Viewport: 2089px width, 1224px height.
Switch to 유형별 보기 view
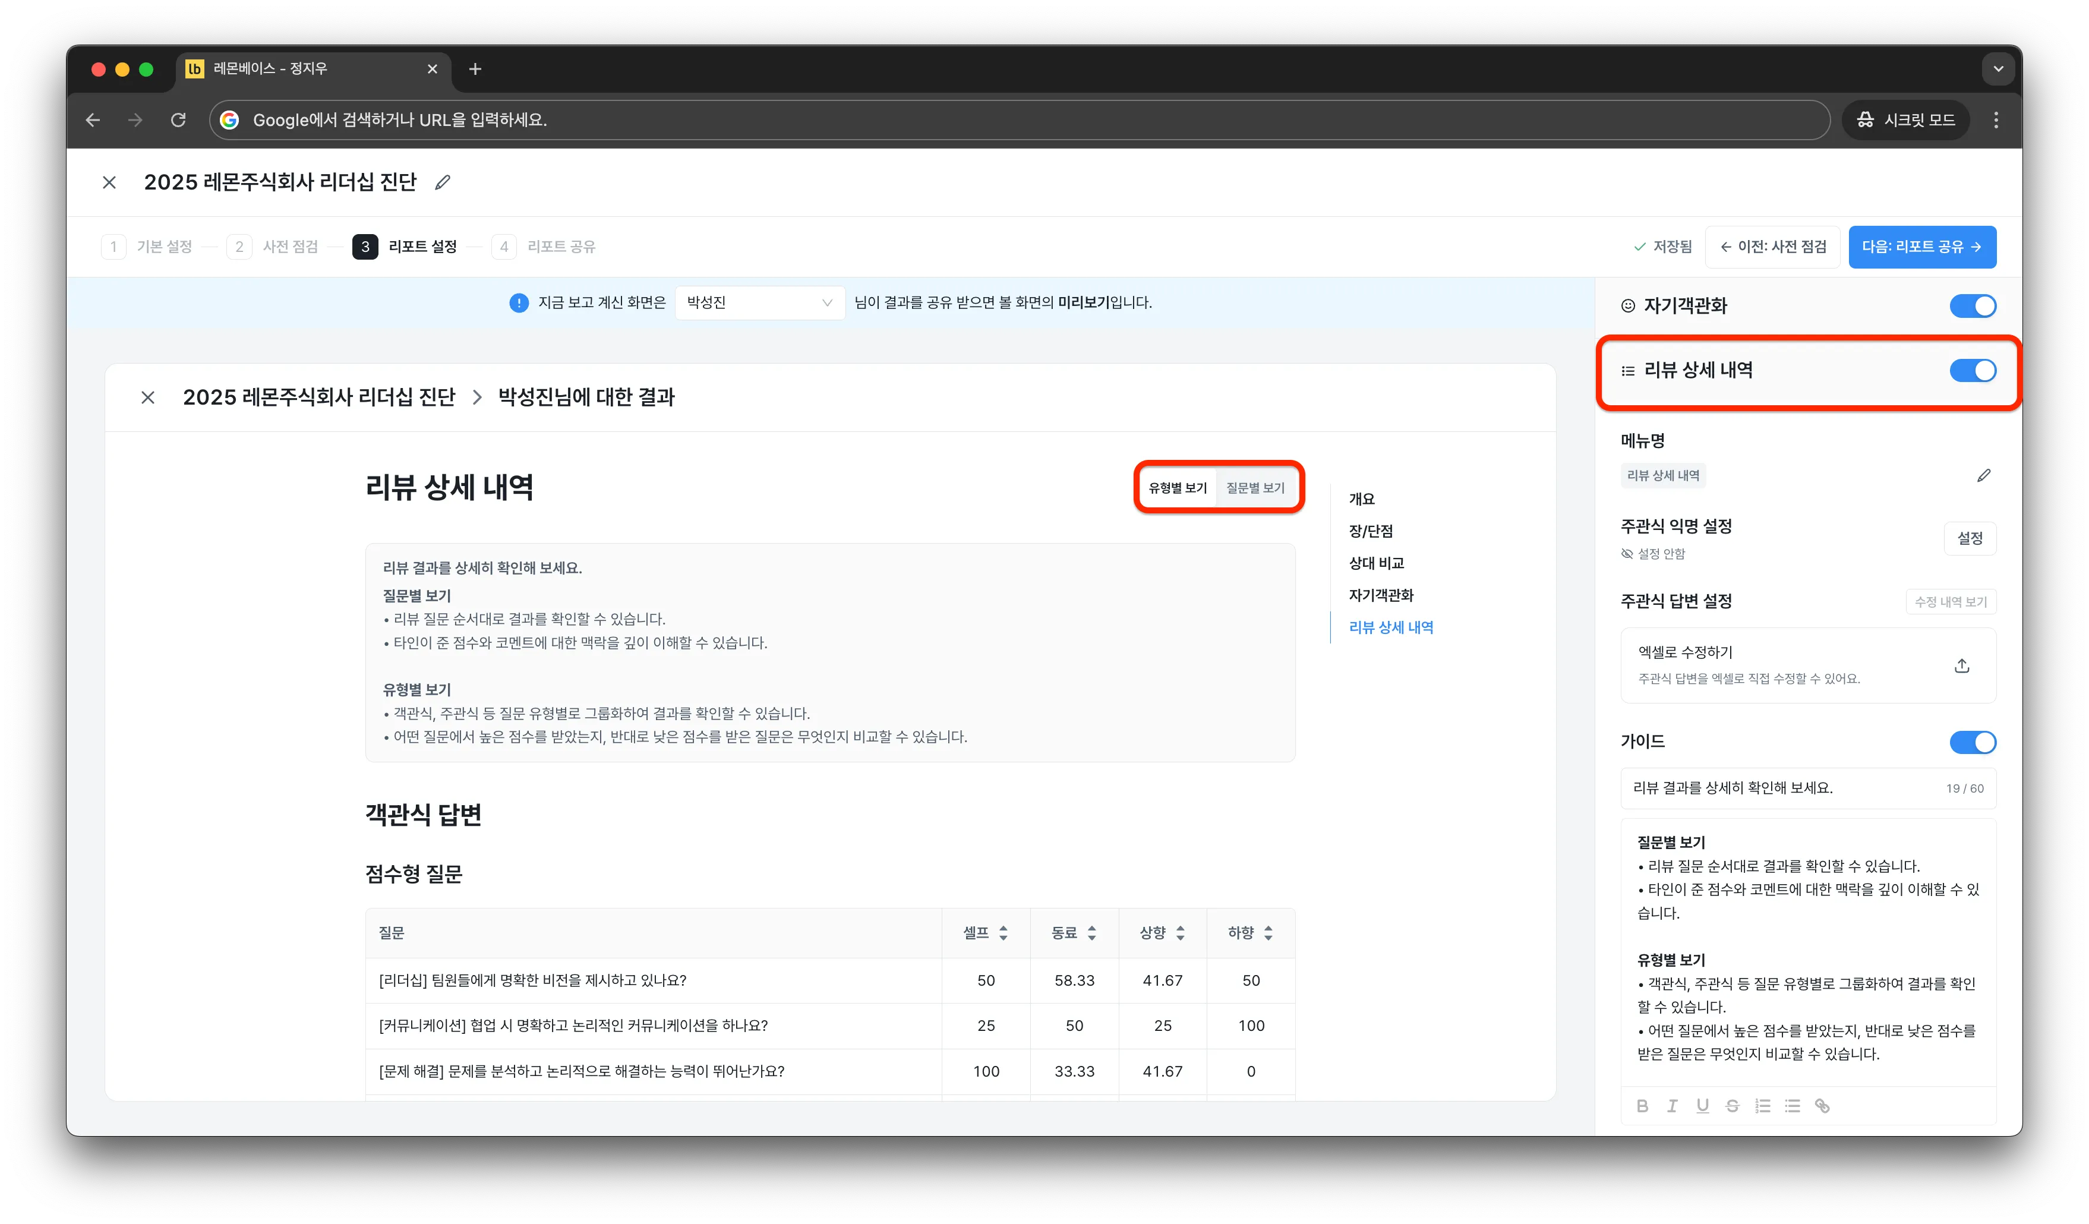click(x=1177, y=488)
